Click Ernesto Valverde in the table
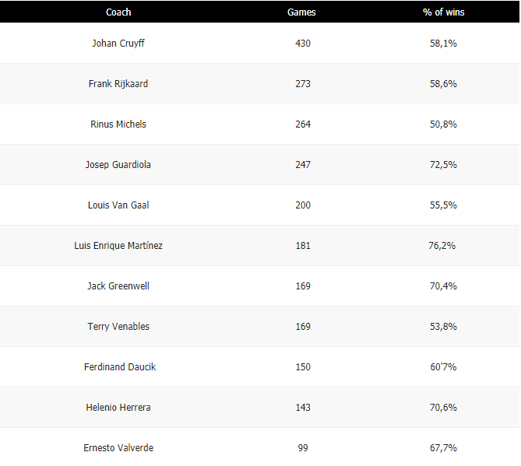 [118, 448]
